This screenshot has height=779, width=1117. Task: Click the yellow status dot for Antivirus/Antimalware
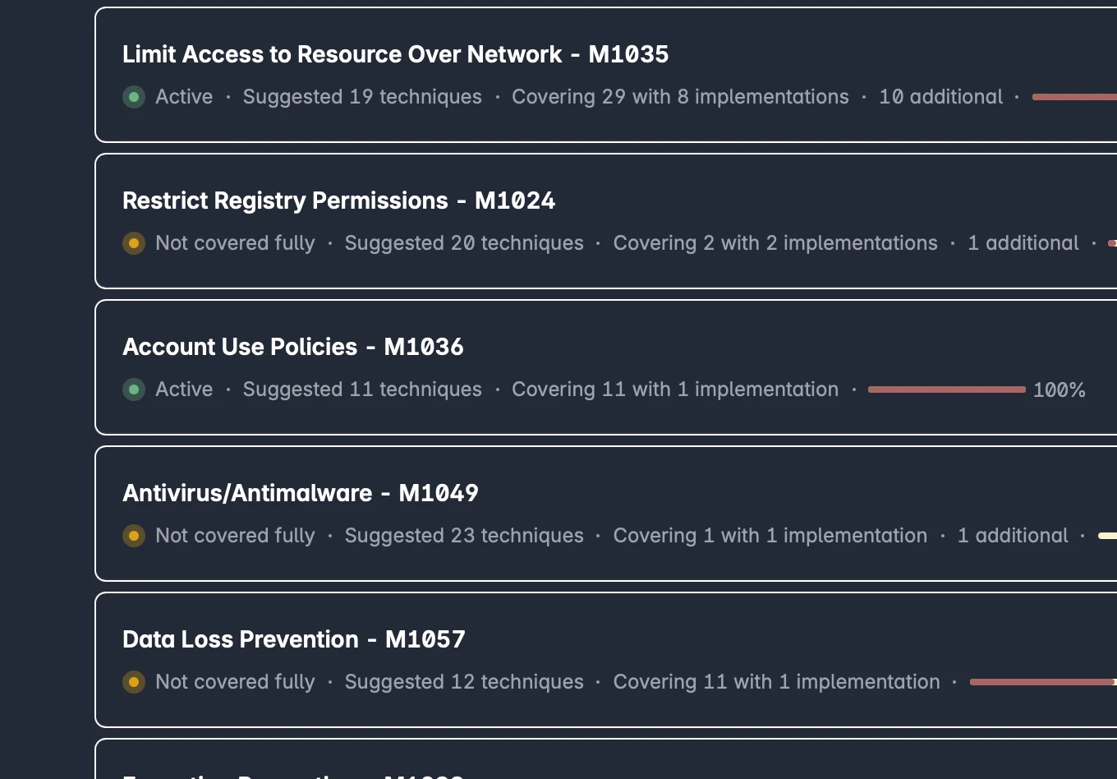click(134, 536)
